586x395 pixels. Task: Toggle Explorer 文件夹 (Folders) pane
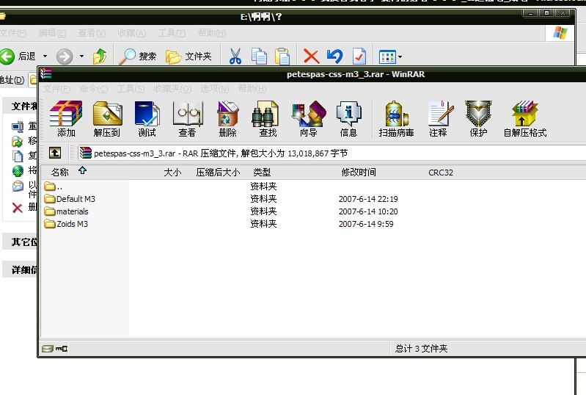click(188, 57)
